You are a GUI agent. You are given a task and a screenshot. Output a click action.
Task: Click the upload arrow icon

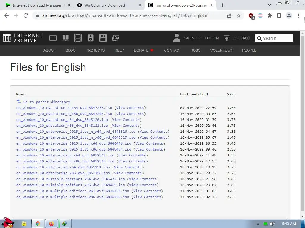click(x=226, y=38)
